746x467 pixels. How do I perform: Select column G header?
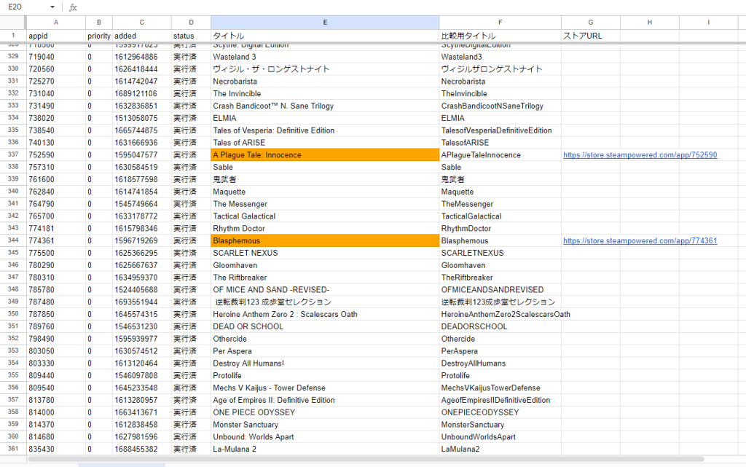(590, 23)
